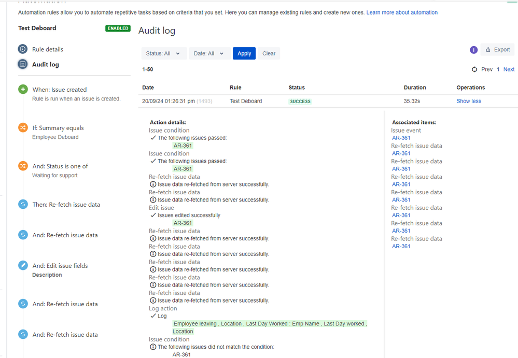518x358 pixels.
Task: Click the Export button
Action: 497,49
